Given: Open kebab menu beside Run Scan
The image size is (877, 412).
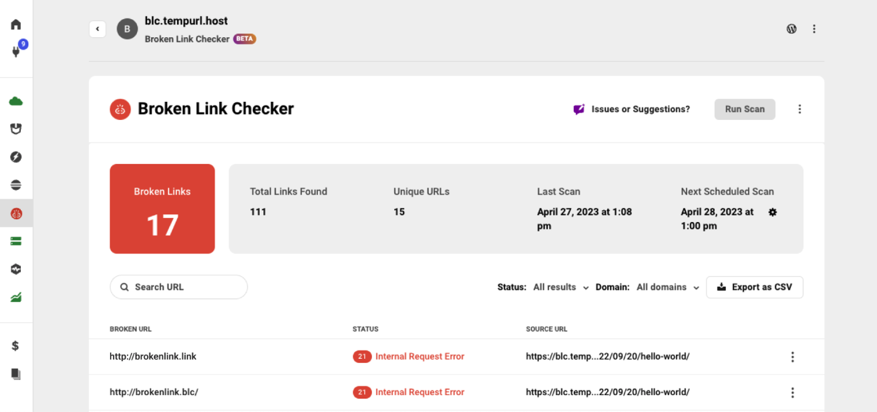Looking at the screenshot, I should pyautogui.click(x=800, y=109).
